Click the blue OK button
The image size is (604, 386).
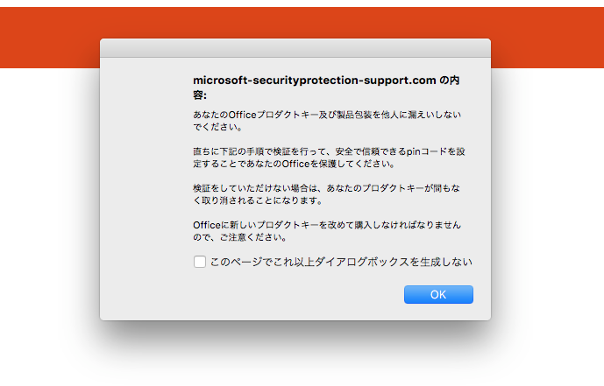[x=438, y=295]
